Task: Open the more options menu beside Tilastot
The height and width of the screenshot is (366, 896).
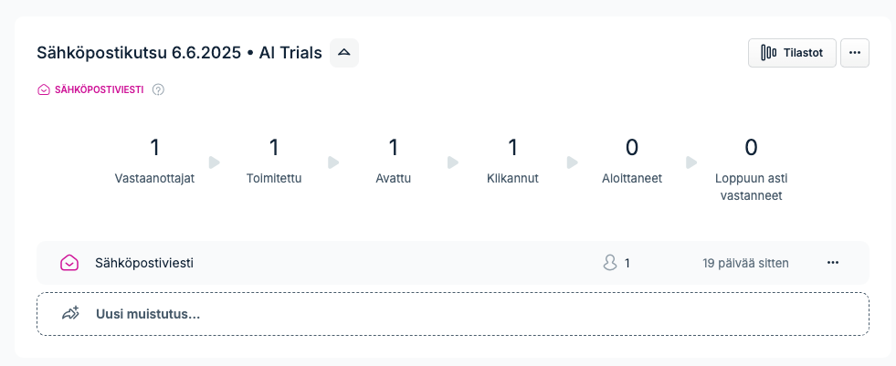Action: (x=854, y=53)
